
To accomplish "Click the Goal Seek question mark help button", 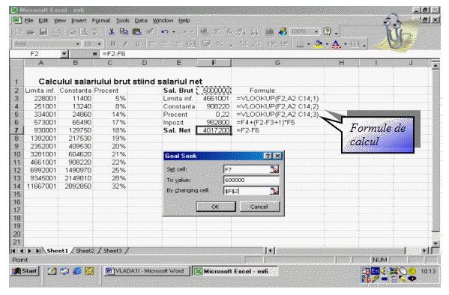I will click(x=268, y=156).
